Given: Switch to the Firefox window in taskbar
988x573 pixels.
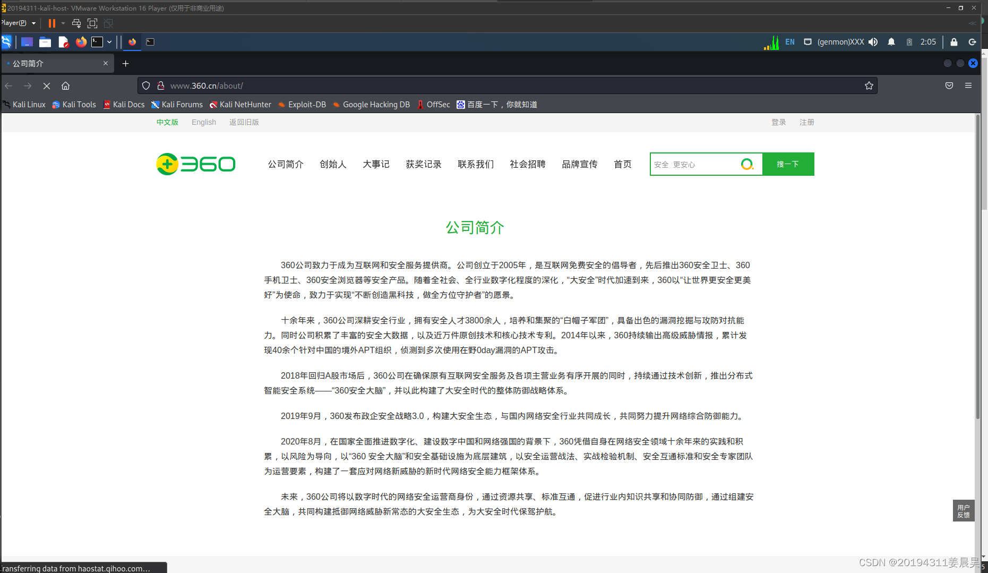Looking at the screenshot, I should click(x=132, y=42).
